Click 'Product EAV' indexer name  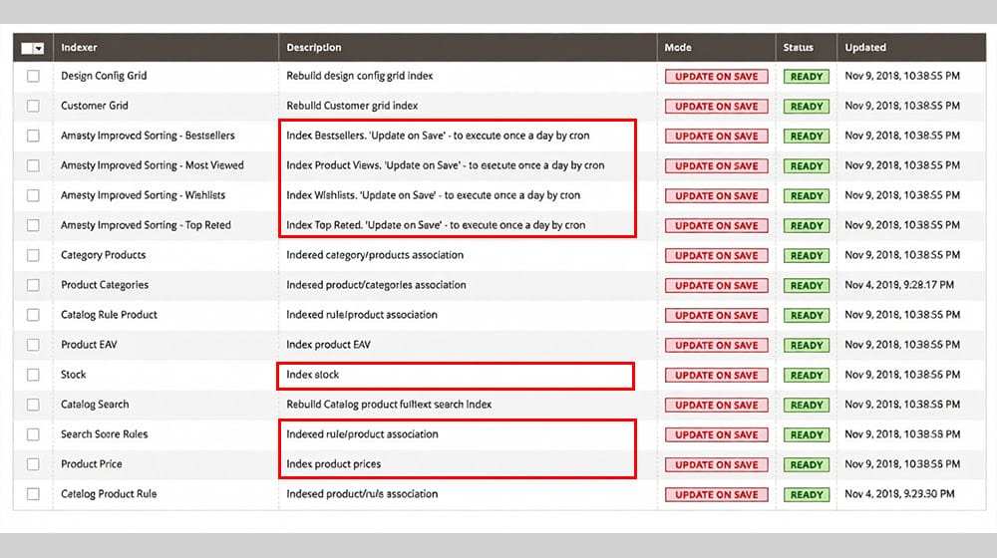[89, 345]
